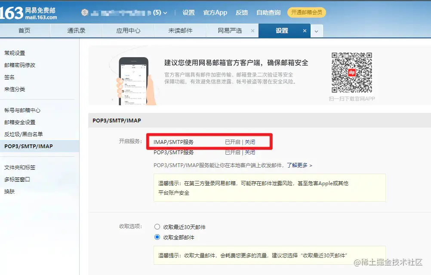431x275 pixels.
Task: Select 收取最近30天邮件 radio button
Action: (157, 227)
